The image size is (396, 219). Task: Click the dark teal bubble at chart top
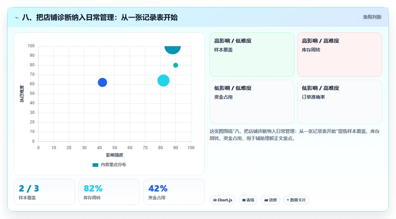173,50
